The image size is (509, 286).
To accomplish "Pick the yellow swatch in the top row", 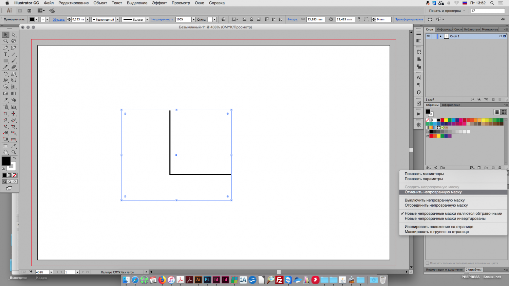I will (x=446, y=120).
